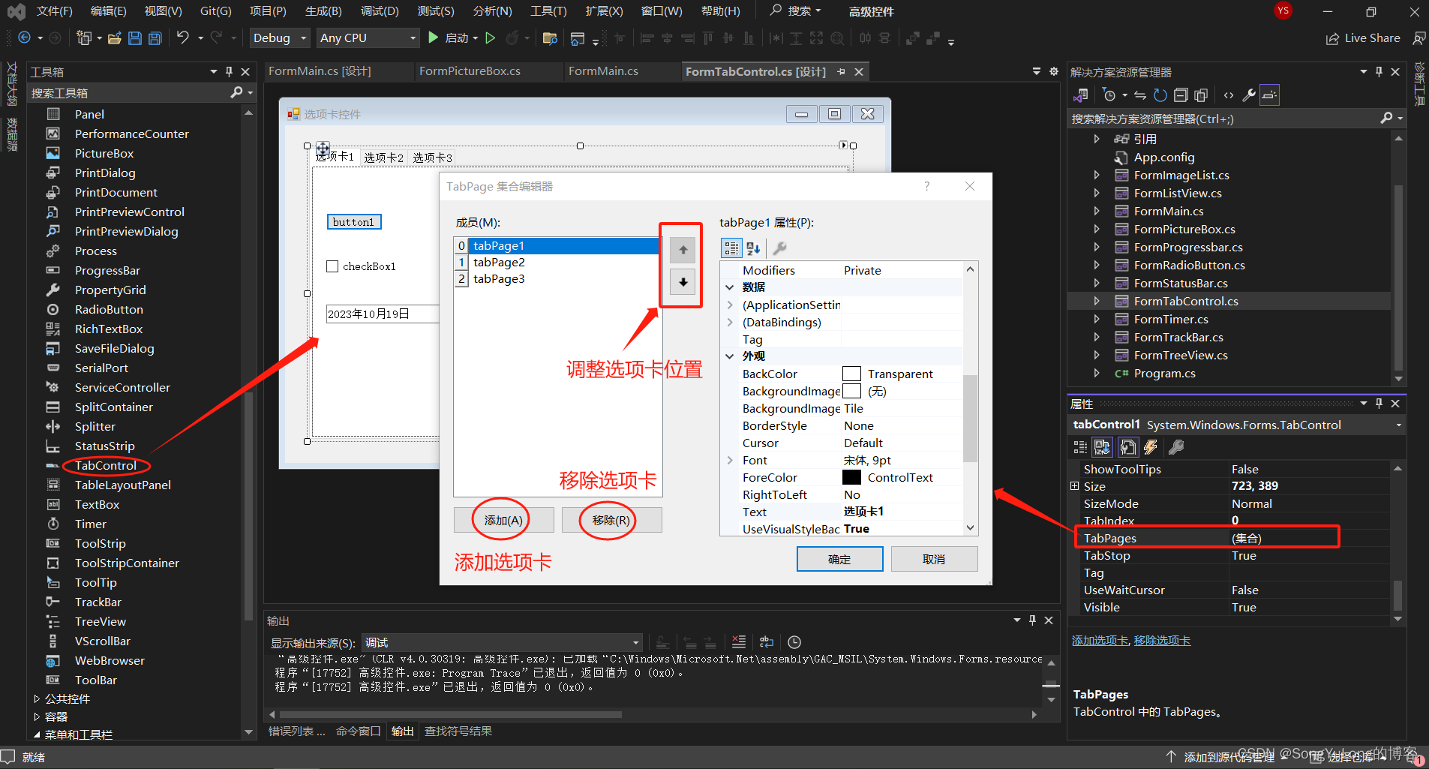The image size is (1429, 769).
Task: Toggle word wrap icon in Output panel
Action: point(766,642)
